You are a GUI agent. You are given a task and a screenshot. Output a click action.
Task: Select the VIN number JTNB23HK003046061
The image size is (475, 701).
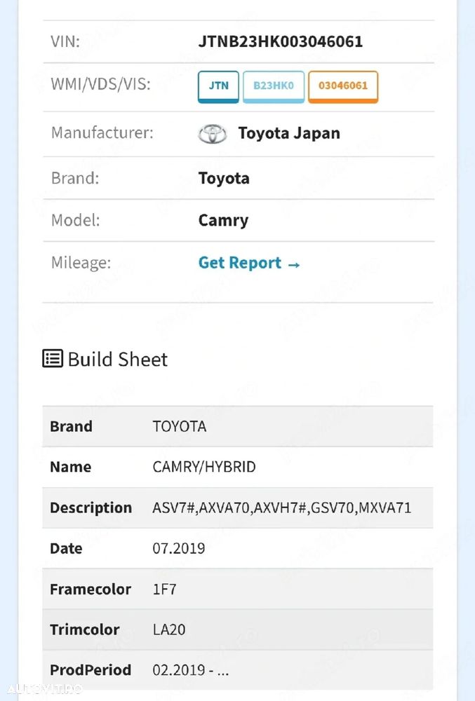point(281,41)
